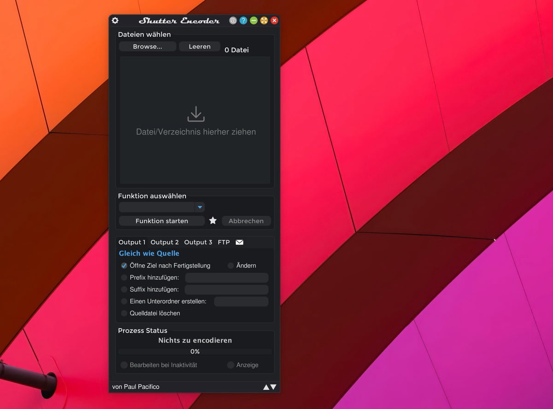Click the star favorite icon

click(213, 221)
